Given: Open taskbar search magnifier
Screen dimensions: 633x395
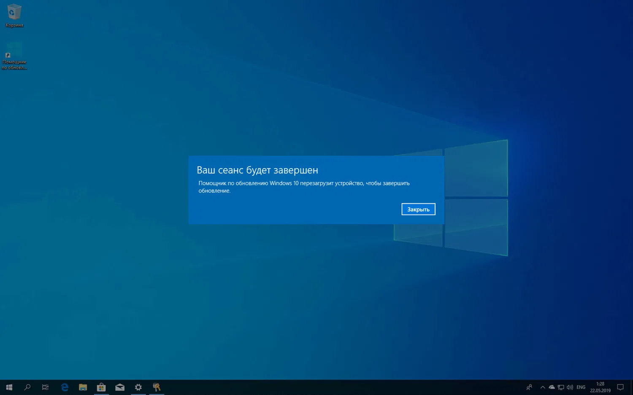Looking at the screenshot, I should pyautogui.click(x=27, y=387).
